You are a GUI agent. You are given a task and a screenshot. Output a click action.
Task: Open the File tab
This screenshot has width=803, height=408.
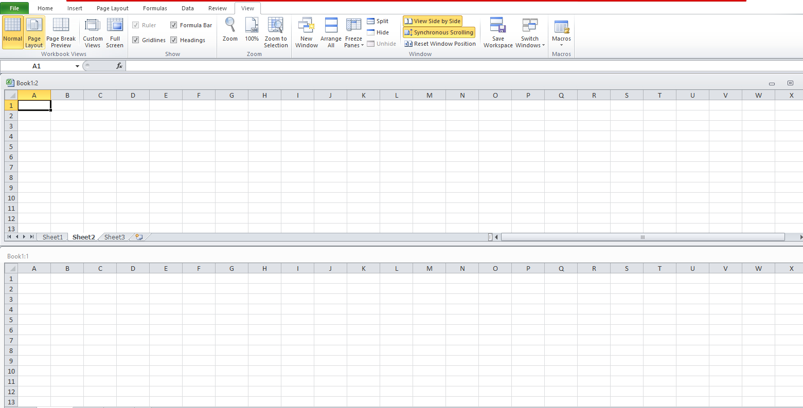[x=14, y=8]
